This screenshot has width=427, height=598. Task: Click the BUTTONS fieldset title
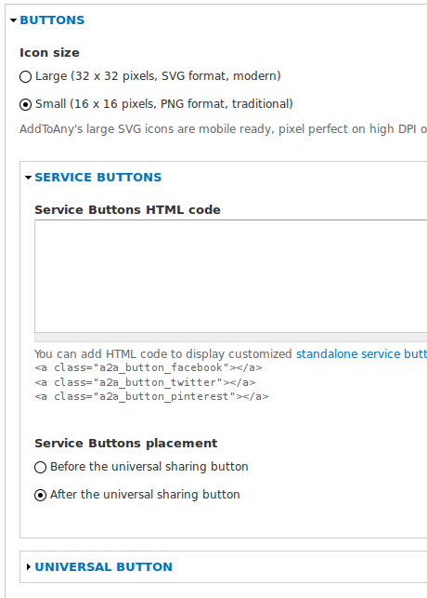coord(52,20)
